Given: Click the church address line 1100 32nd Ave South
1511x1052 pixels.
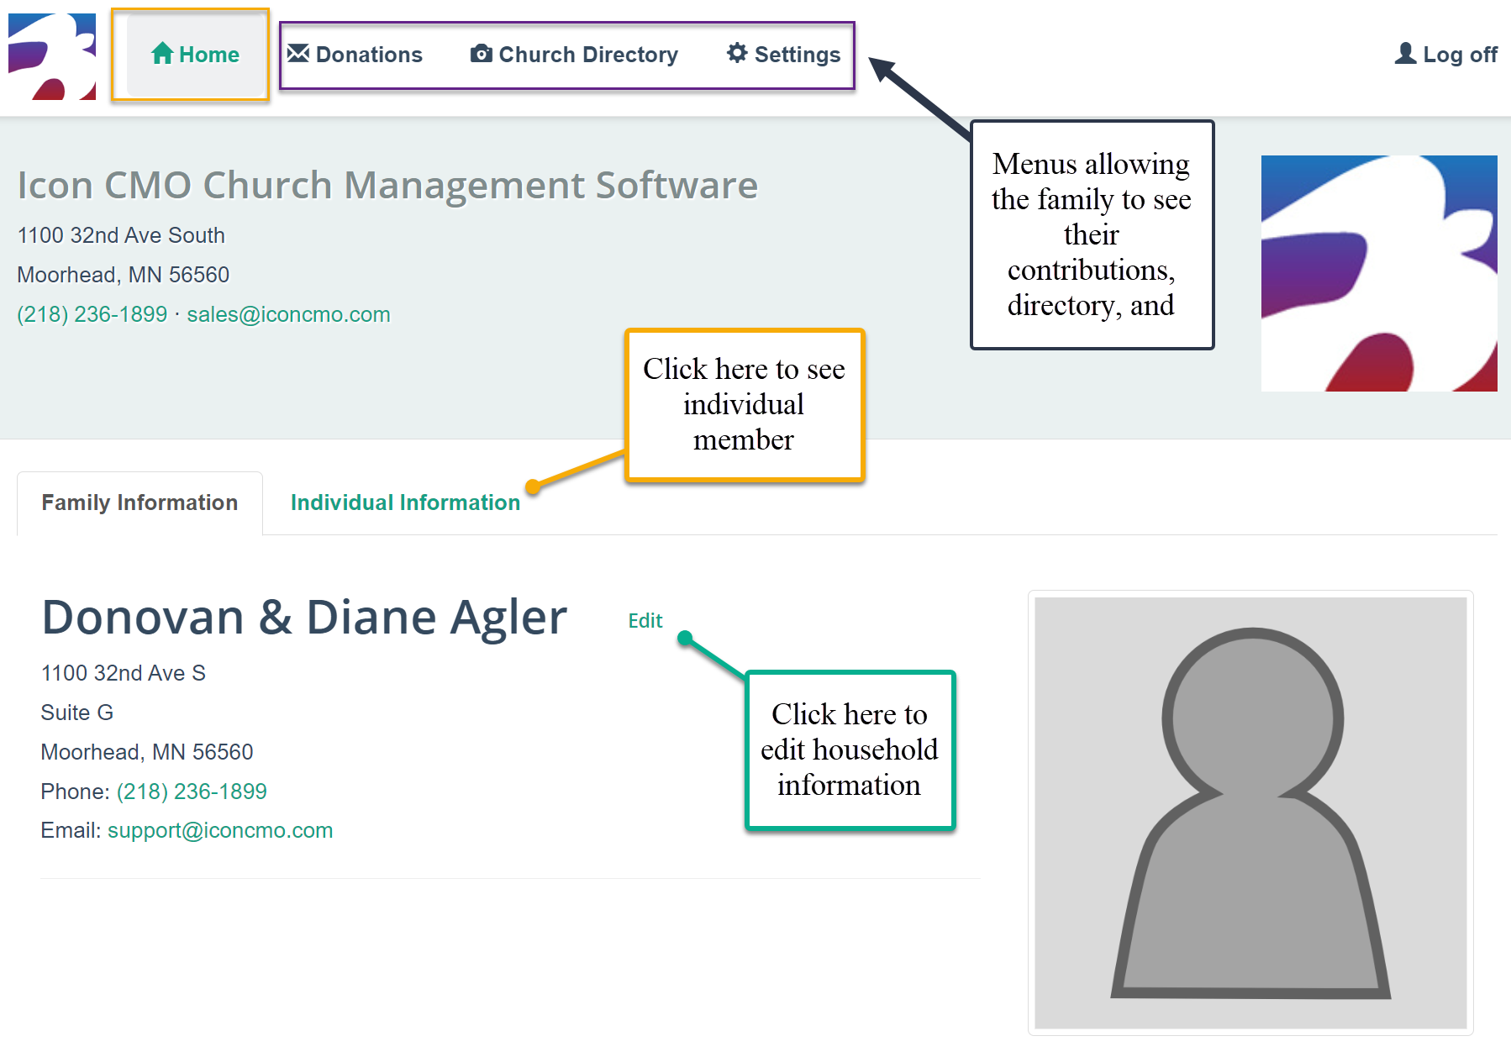Looking at the screenshot, I should [x=121, y=235].
